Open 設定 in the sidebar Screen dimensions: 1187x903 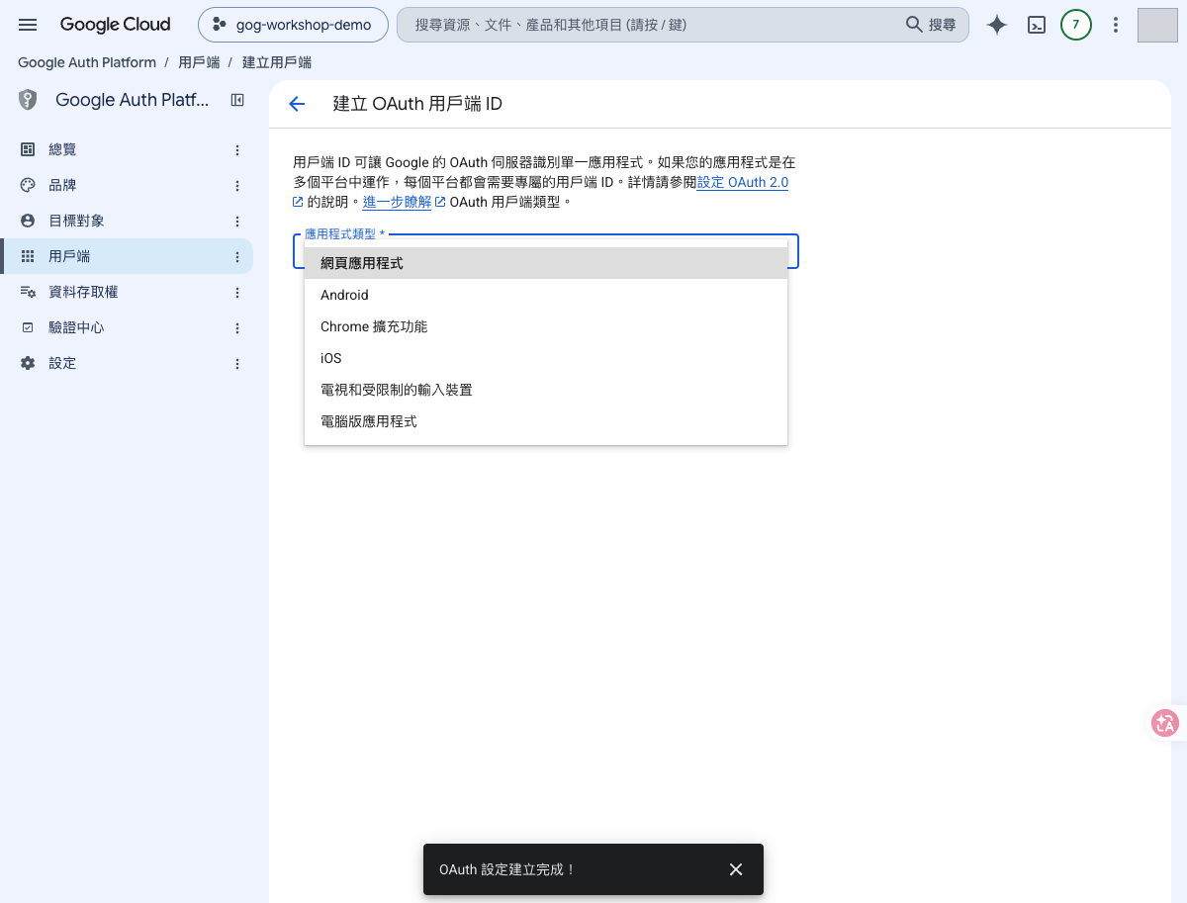pos(127,363)
